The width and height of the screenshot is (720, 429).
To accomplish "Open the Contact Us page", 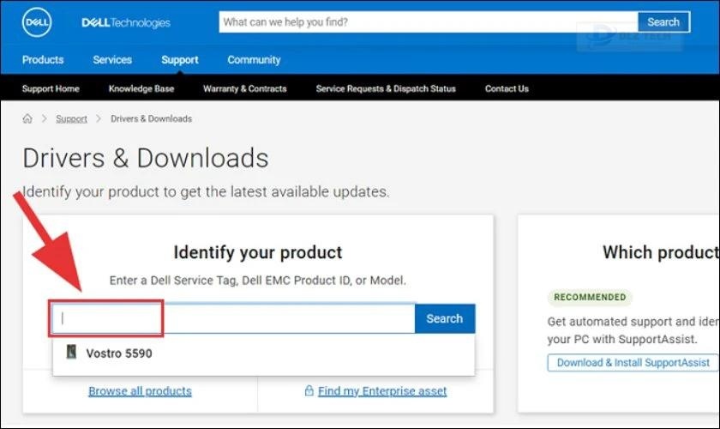I will pos(507,88).
